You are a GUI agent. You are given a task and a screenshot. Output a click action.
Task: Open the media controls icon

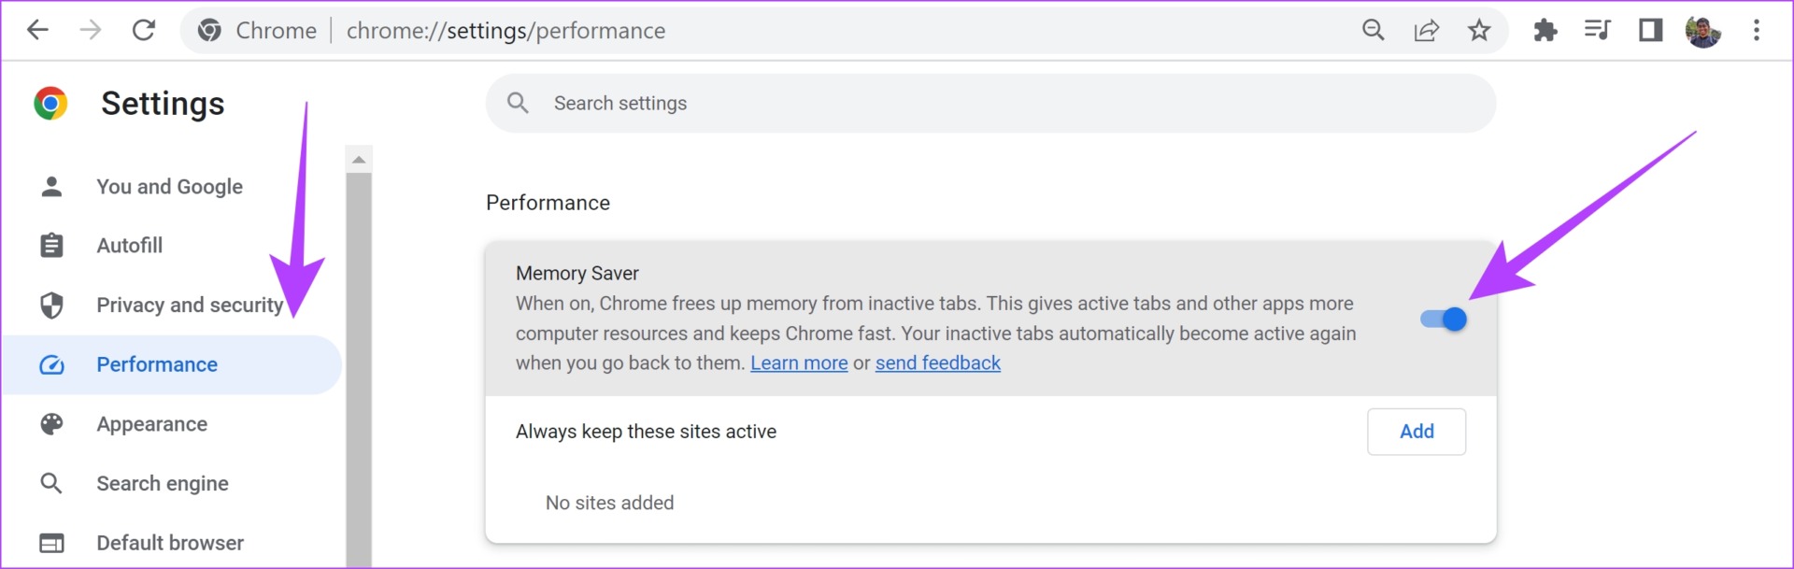(1598, 30)
